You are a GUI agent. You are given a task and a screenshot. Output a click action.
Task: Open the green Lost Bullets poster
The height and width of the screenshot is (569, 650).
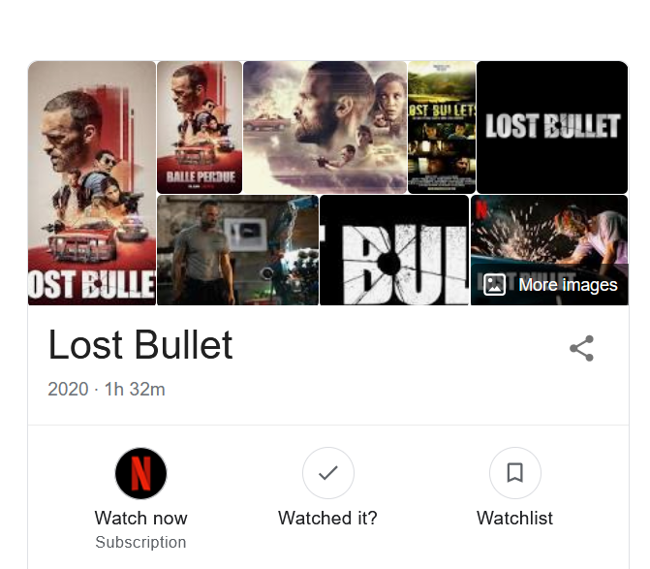442,127
